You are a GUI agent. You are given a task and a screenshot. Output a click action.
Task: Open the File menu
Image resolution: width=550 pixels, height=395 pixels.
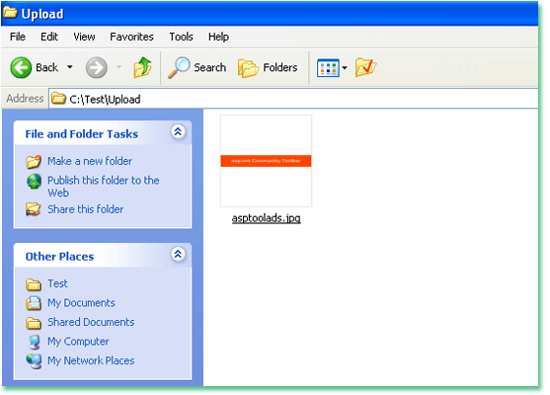click(18, 37)
